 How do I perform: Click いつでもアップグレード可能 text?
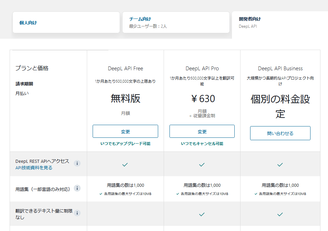click(x=125, y=144)
